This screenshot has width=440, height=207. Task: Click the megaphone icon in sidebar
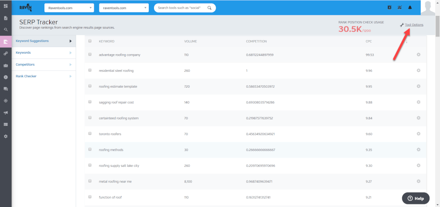[6, 113]
